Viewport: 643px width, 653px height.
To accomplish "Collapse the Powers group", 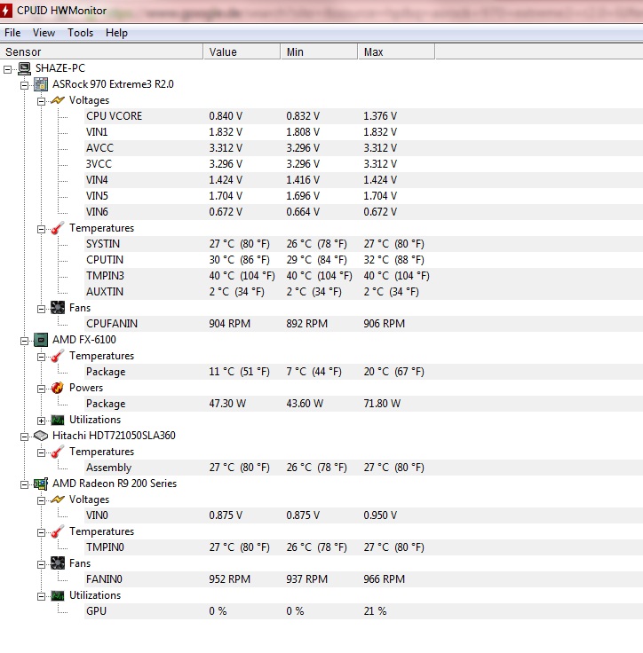I will click(x=41, y=389).
